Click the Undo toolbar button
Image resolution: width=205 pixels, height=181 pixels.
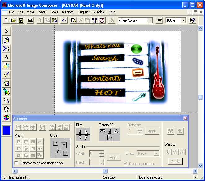click(x=64, y=20)
